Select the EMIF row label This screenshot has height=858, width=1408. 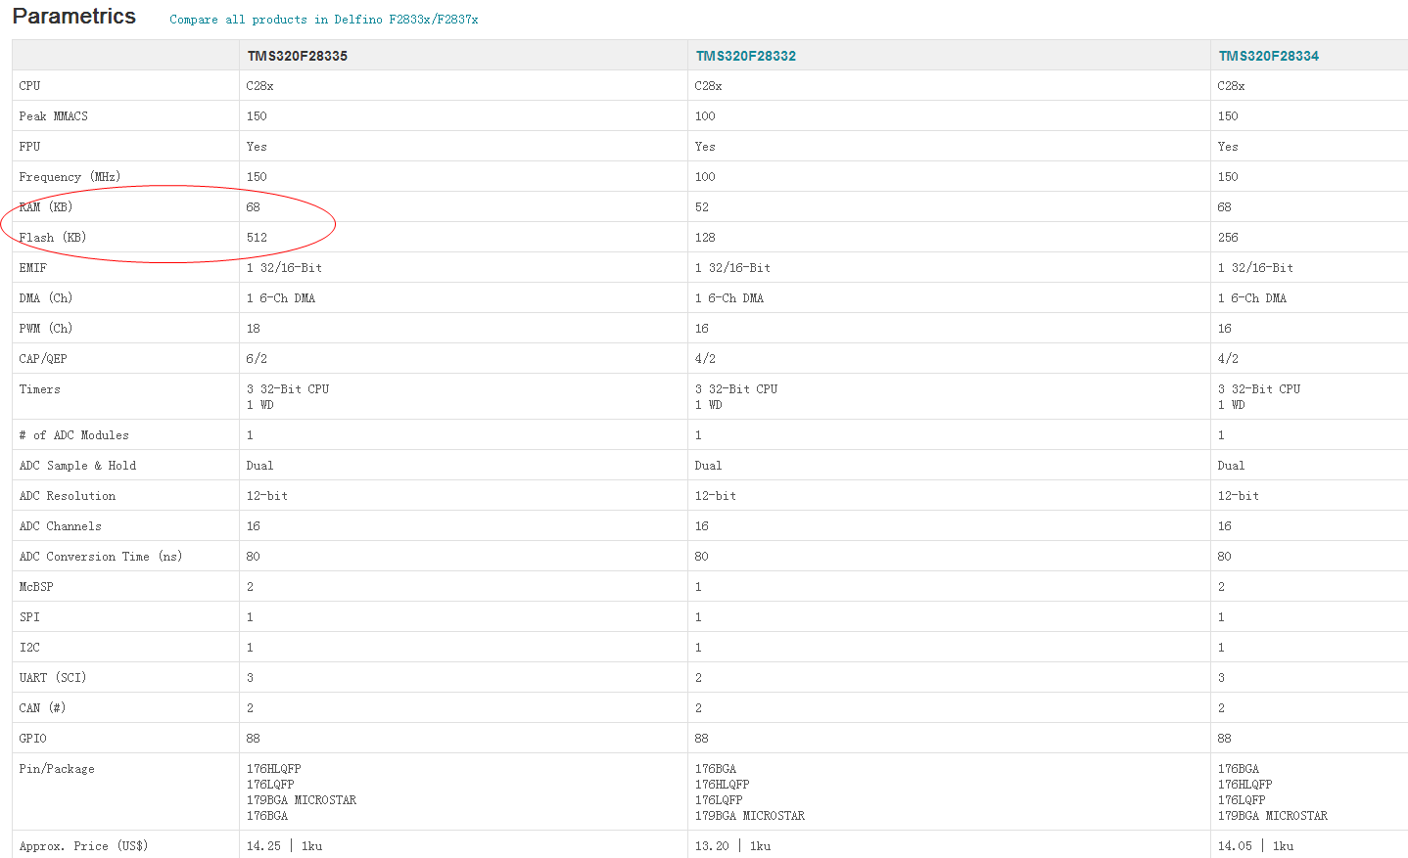coord(32,268)
